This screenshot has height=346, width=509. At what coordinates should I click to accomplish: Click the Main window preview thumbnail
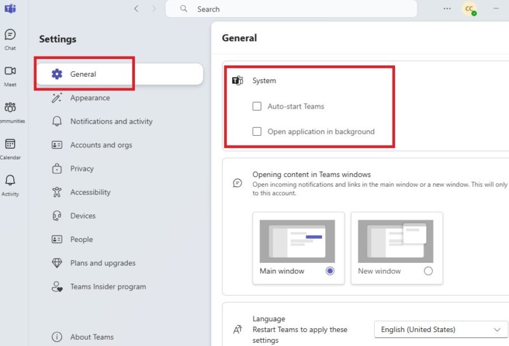[x=297, y=241]
